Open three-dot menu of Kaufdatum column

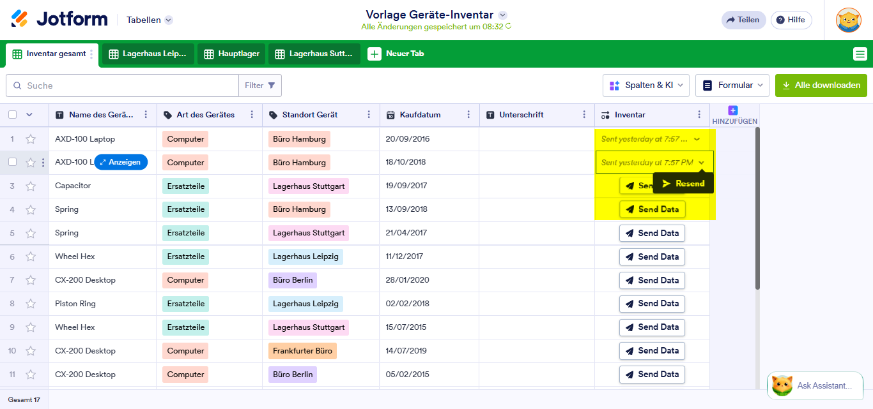[x=469, y=115]
